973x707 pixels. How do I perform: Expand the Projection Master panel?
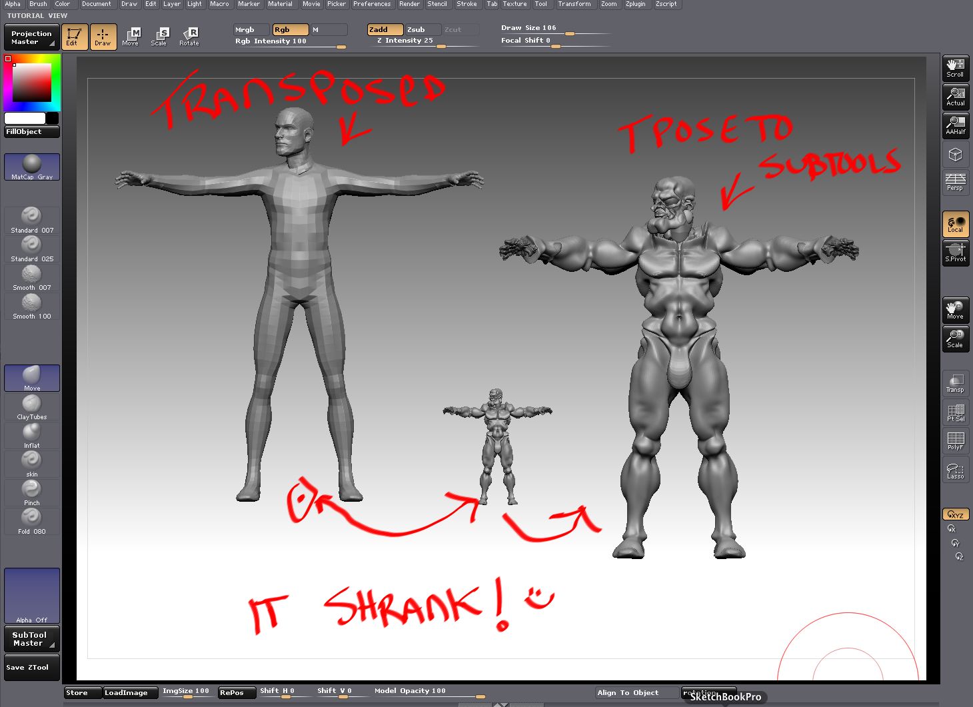pyautogui.click(x=31, y=37)
